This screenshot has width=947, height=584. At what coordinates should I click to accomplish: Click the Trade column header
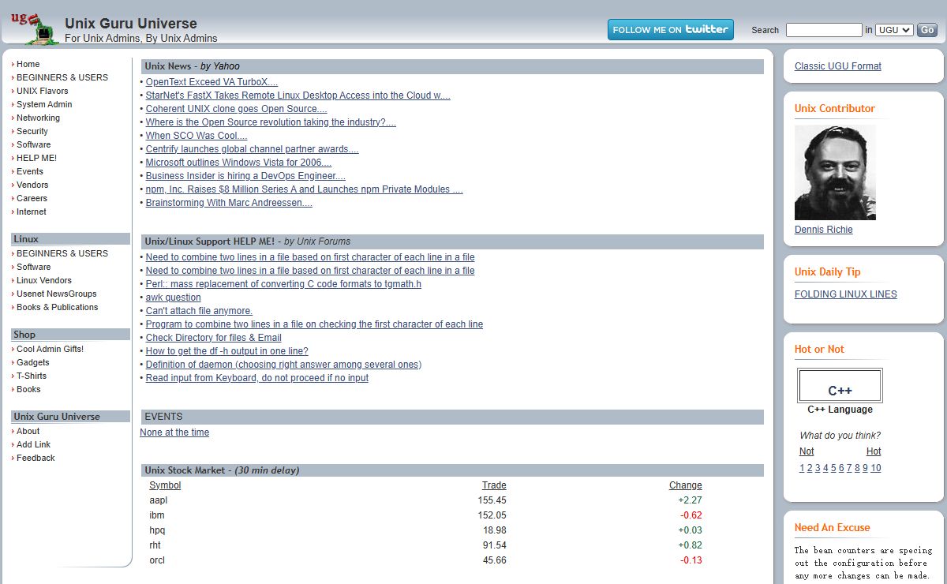tap(494, 485)
